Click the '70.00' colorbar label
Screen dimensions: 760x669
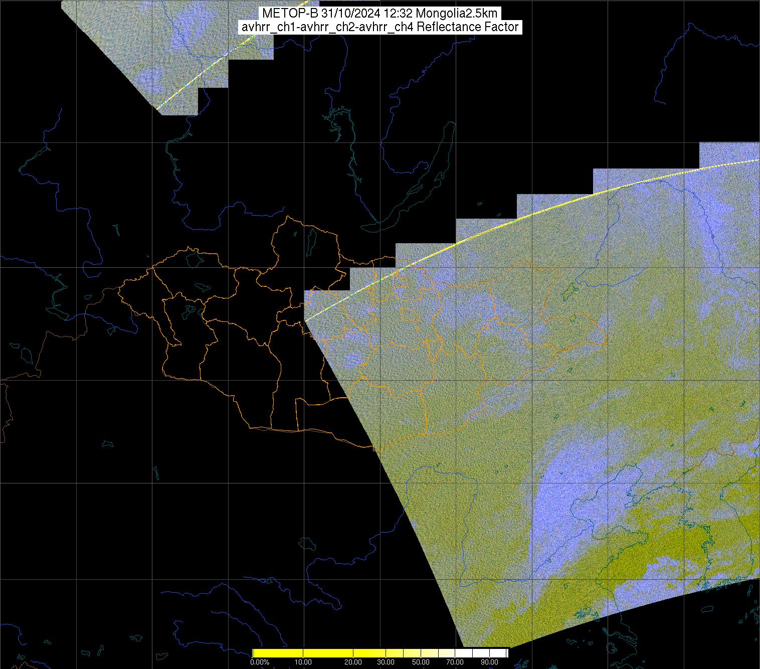pyautogui.click(x=455, y=662)
